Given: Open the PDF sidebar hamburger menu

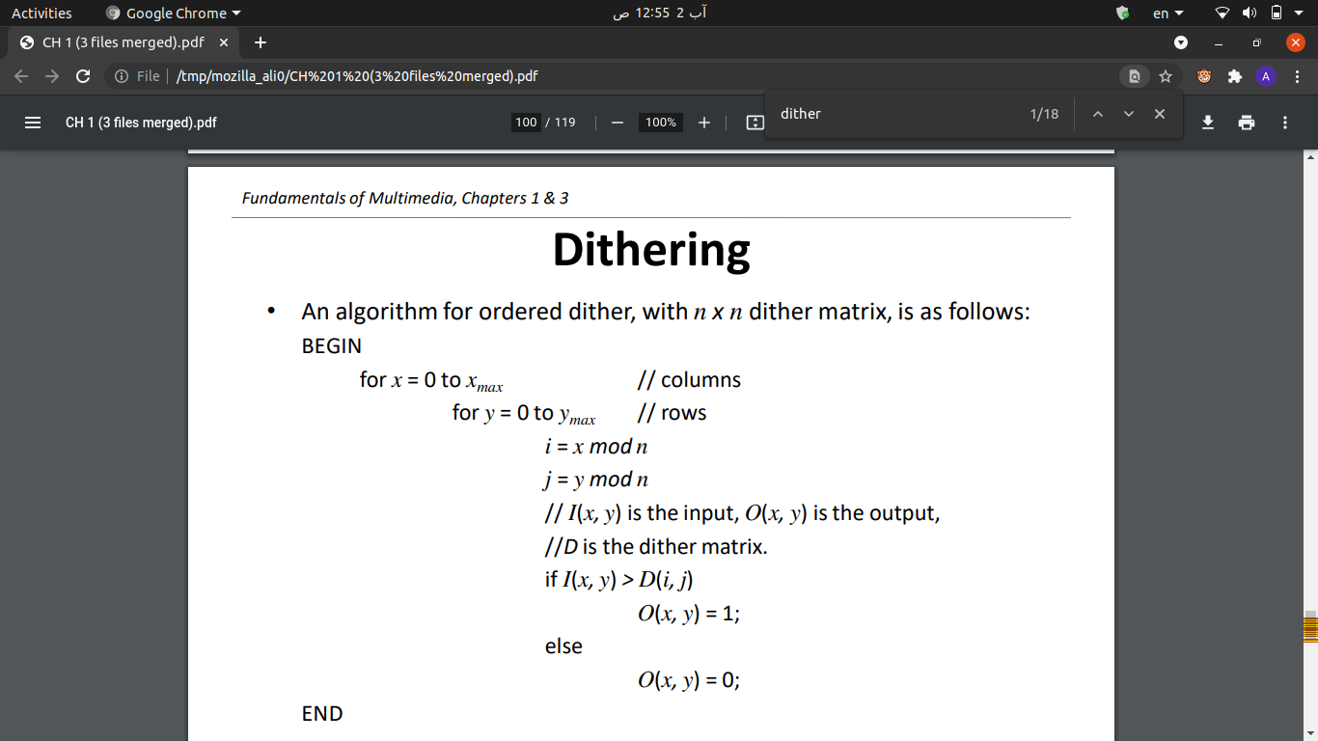Looking at the screenshot, I should [x=33, y=123].
